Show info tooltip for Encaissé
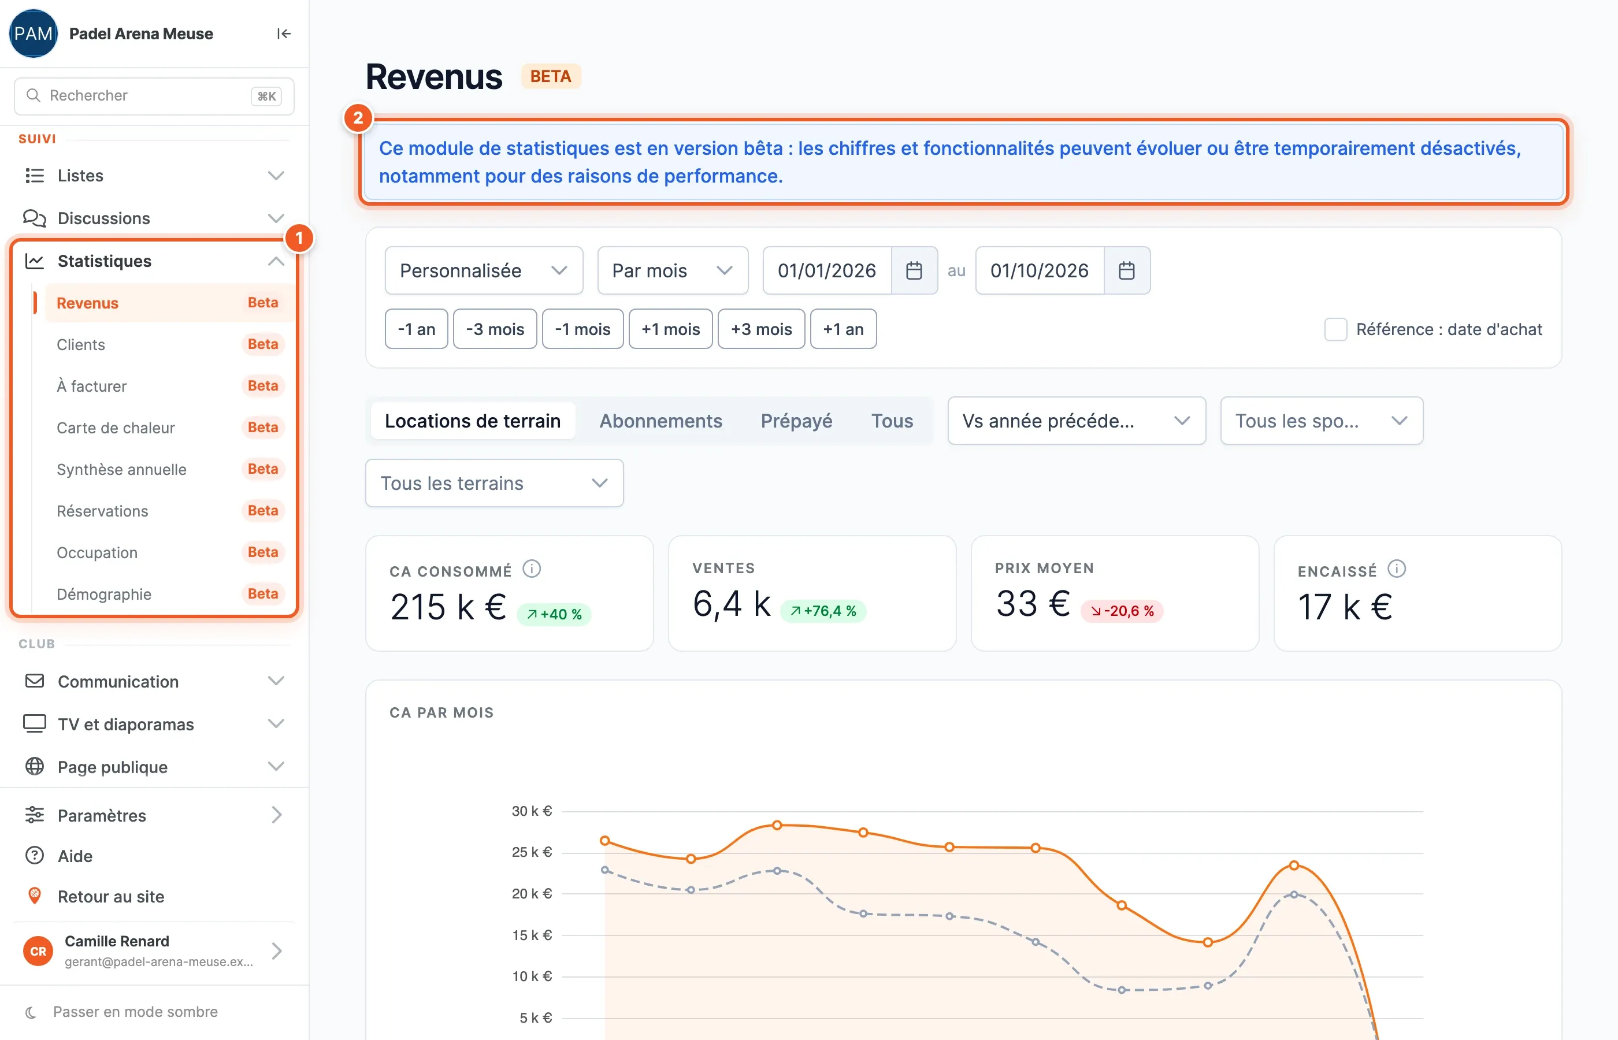1618x1040 pixels. point(1397,569)
